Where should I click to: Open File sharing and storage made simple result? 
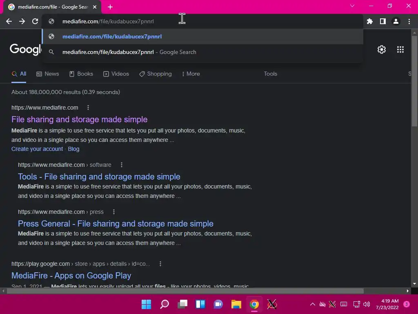(80, 119)
